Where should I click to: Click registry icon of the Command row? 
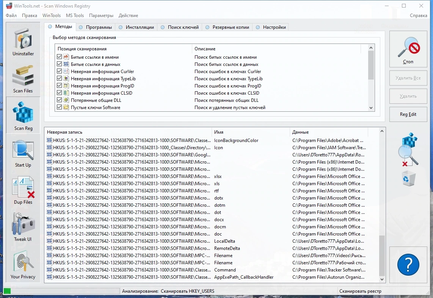(49, 270)
